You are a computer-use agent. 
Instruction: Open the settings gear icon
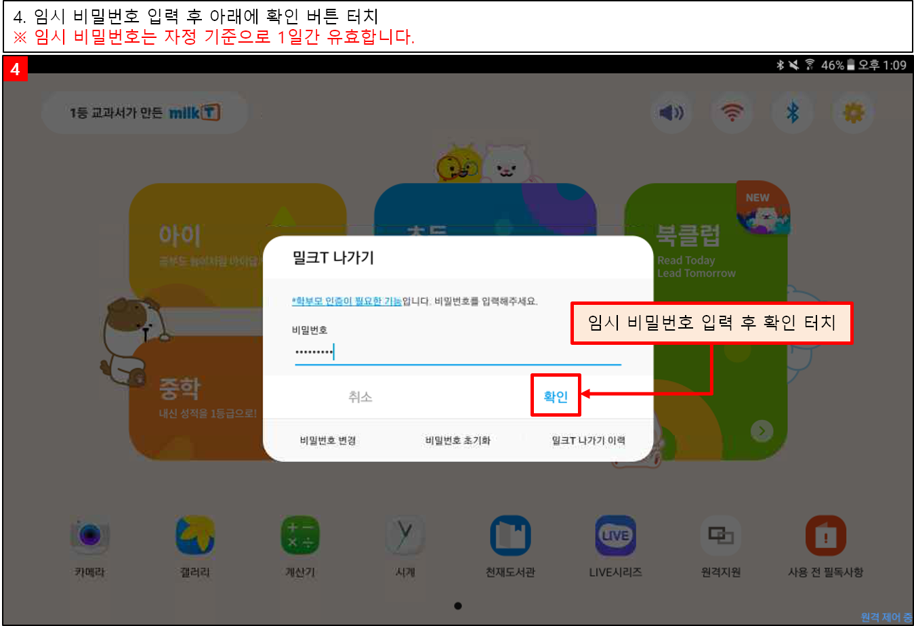tap(853, 112)
